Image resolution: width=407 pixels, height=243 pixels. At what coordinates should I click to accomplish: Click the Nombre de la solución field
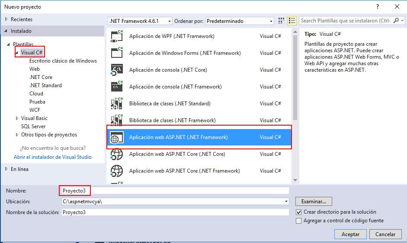pyautogui.click(x=175, y=212)
